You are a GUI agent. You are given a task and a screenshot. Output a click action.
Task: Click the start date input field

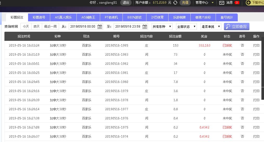86,27
